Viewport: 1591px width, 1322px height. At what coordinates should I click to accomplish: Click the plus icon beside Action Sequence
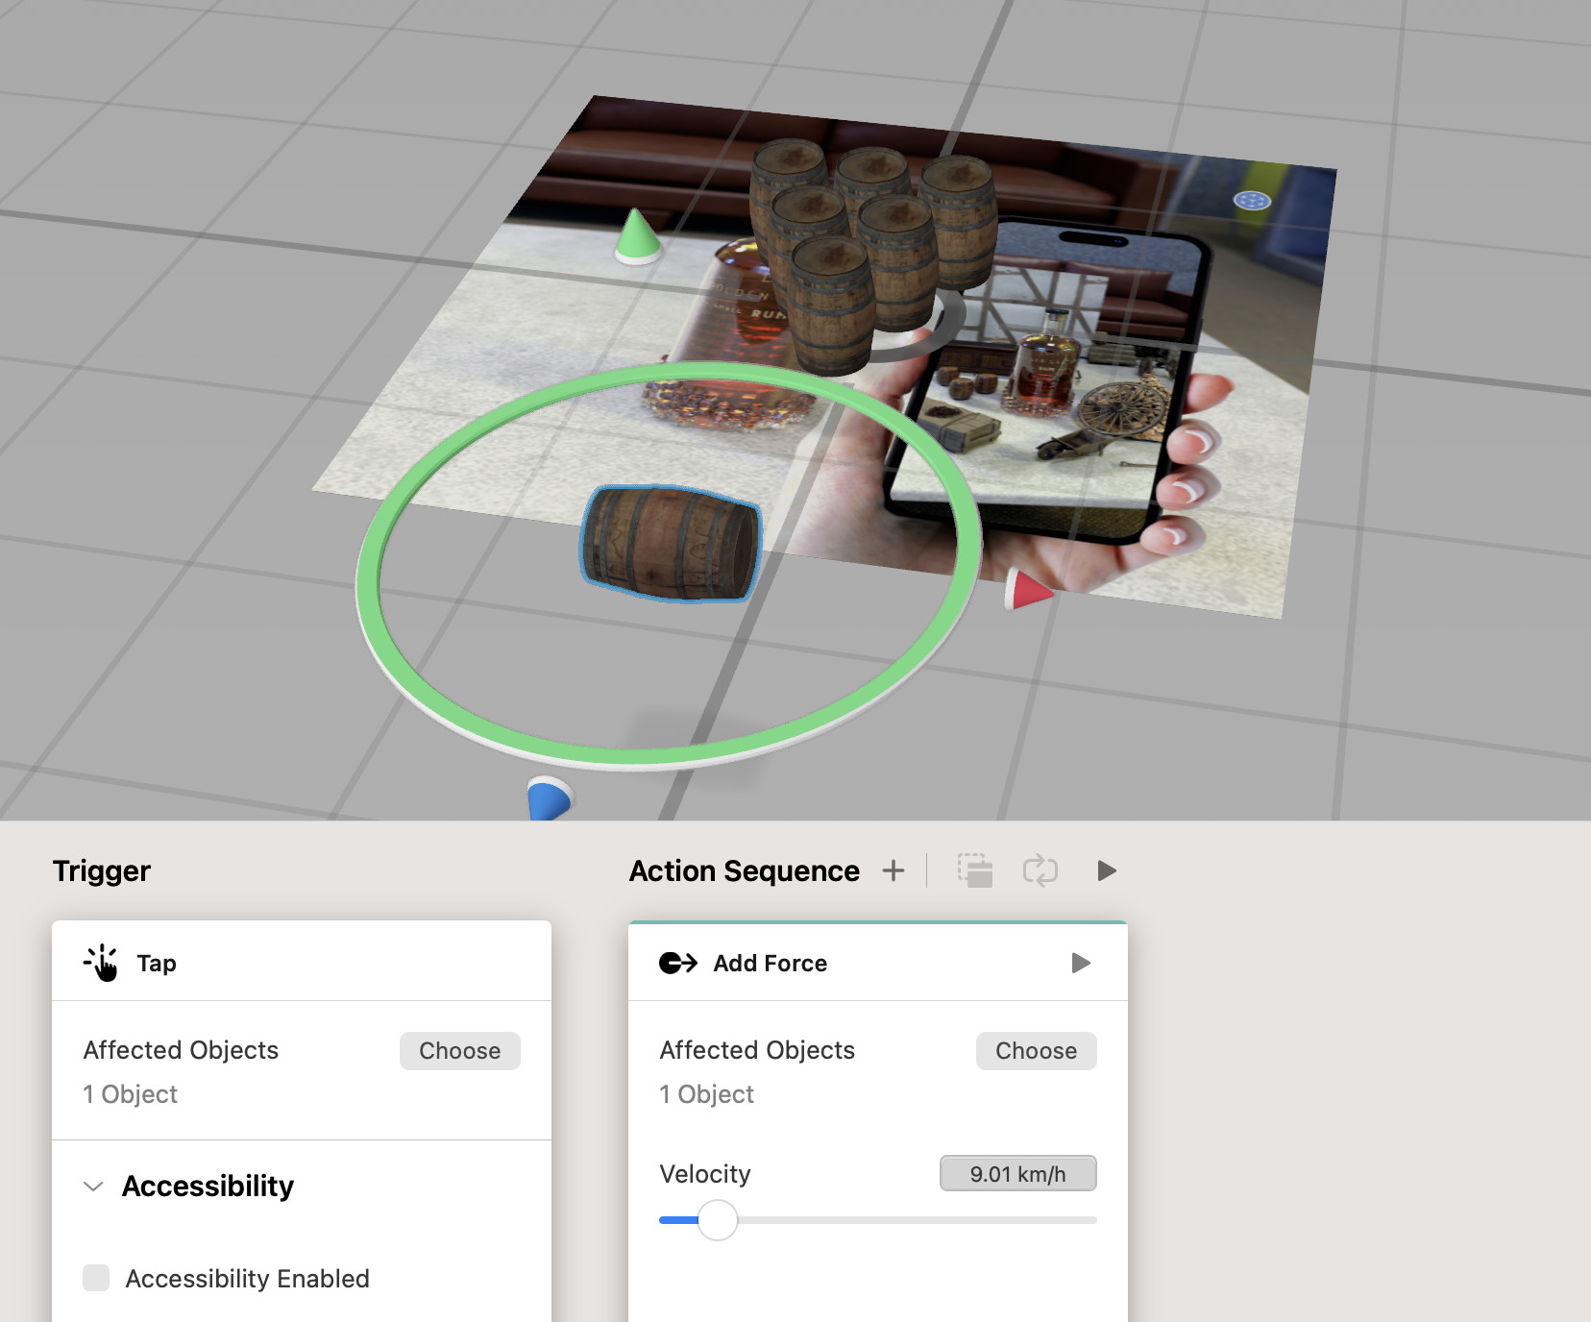tap(893, 870)
